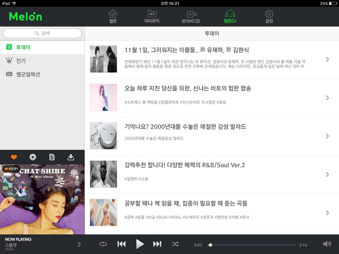Click the elapsed time 0:03

tap(198, 245)
